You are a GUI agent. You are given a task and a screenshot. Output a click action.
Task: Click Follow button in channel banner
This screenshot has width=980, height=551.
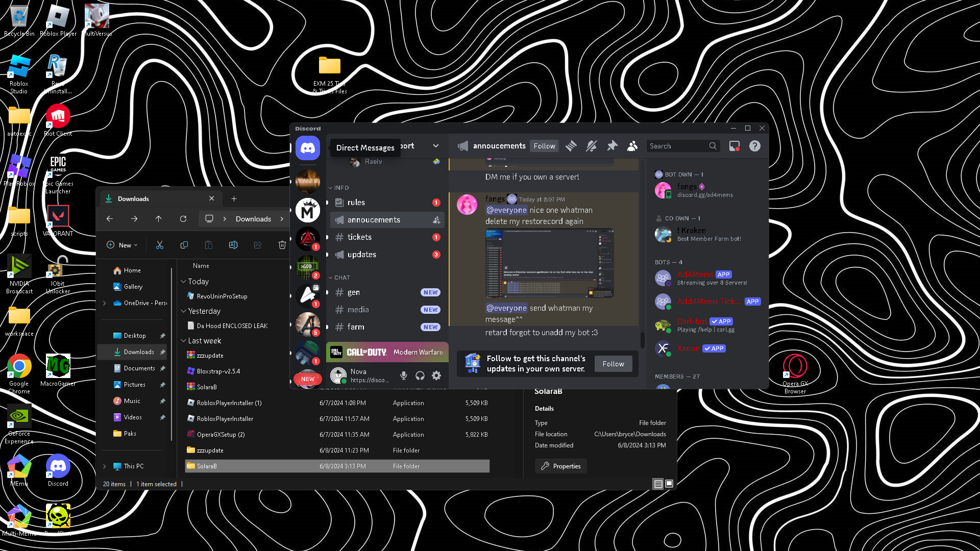(x=613, y=364)
